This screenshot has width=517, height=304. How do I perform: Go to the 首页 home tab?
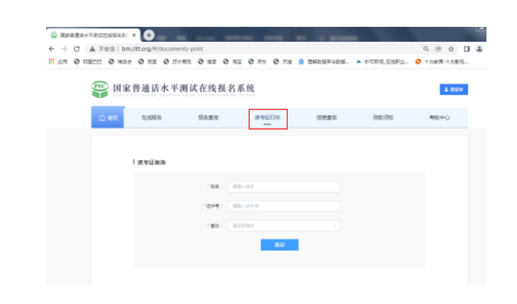point(107,117)
